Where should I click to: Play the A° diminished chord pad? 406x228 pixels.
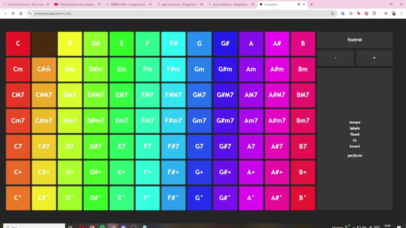[251, 198]
